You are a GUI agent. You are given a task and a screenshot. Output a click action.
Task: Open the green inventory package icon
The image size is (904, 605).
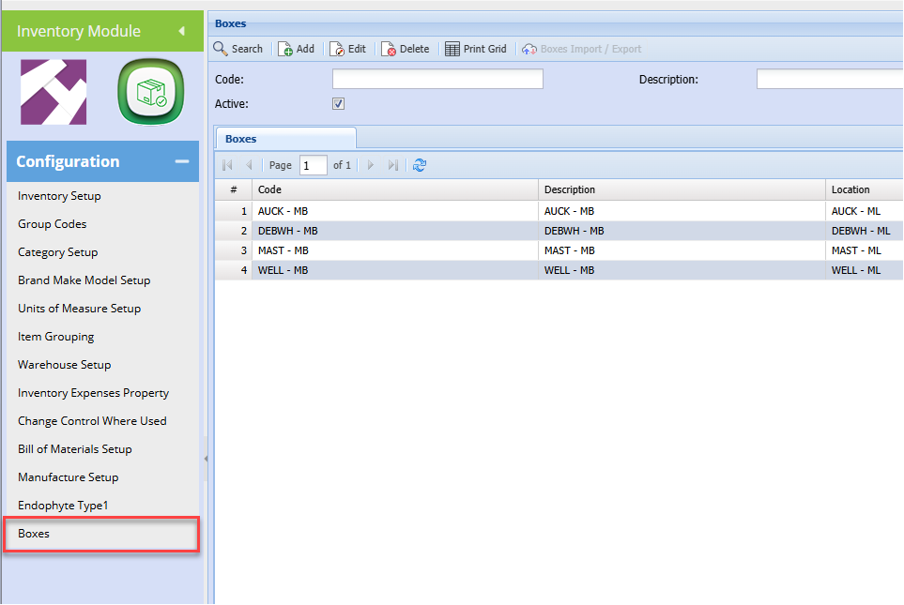(x=150, y=92)
